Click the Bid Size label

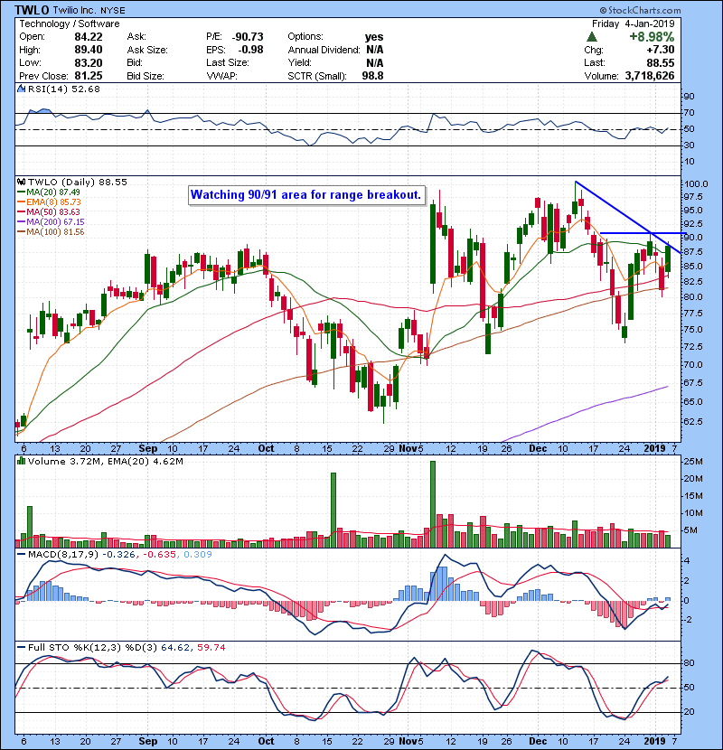(x=146, y=76)
